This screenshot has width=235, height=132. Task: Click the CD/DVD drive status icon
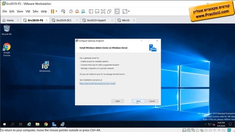click(x=189, y=130)
